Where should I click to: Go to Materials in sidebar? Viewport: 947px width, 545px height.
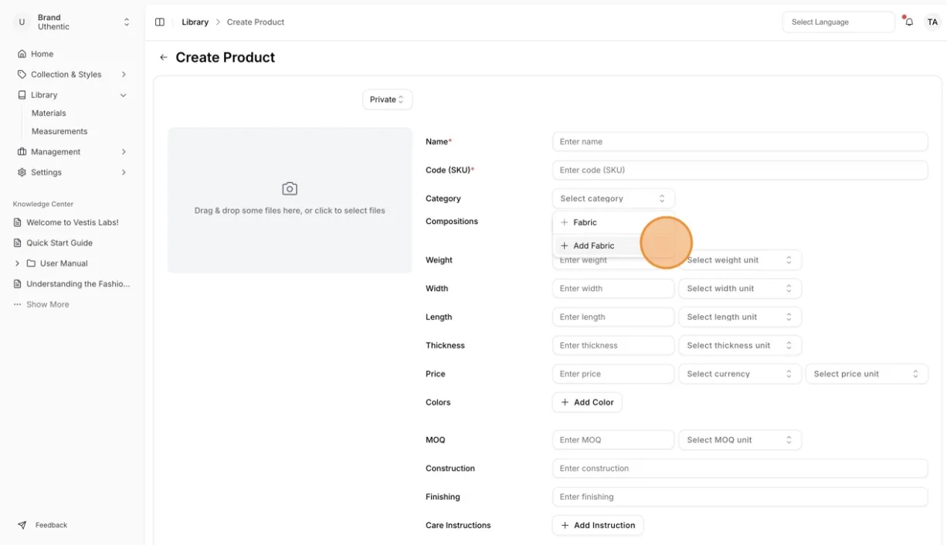pyautogui.click(x=49, y=113)
